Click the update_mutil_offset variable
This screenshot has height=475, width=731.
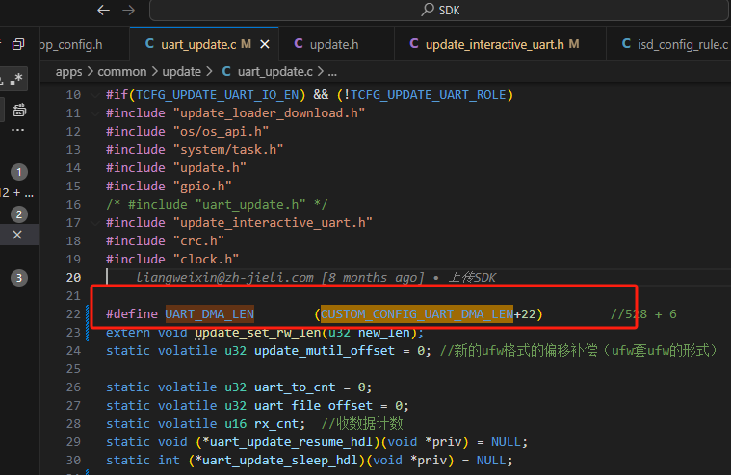point(325,350)
